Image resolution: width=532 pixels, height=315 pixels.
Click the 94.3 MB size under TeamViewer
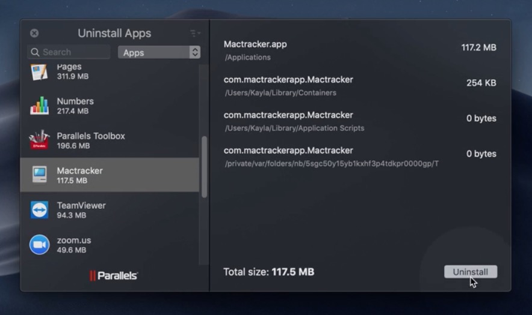pyautogui.click(x=71, y=215)
